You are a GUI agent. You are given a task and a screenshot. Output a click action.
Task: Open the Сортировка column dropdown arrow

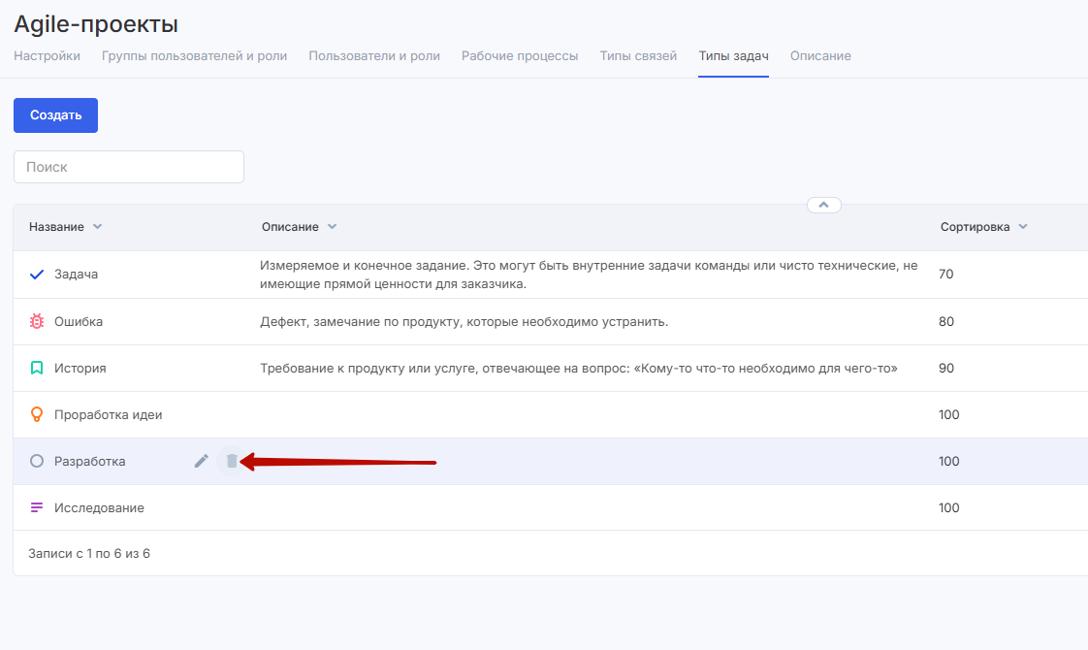point(1023,227)
